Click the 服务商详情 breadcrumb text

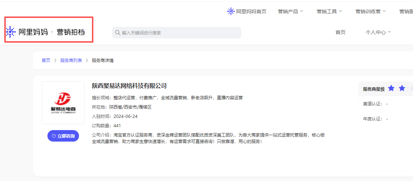pyautogui.click(x=103, y=61)
